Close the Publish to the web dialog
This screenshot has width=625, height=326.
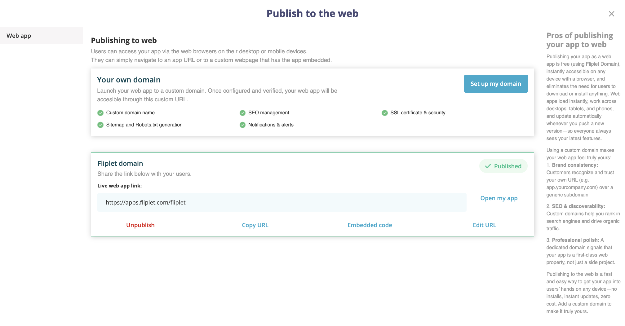611,14
